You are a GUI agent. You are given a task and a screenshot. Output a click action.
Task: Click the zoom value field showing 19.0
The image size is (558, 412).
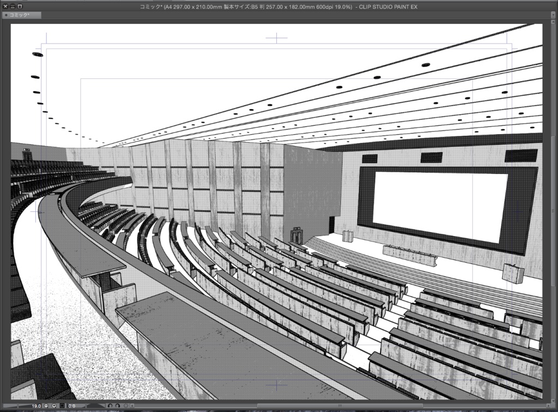[37, 406]
